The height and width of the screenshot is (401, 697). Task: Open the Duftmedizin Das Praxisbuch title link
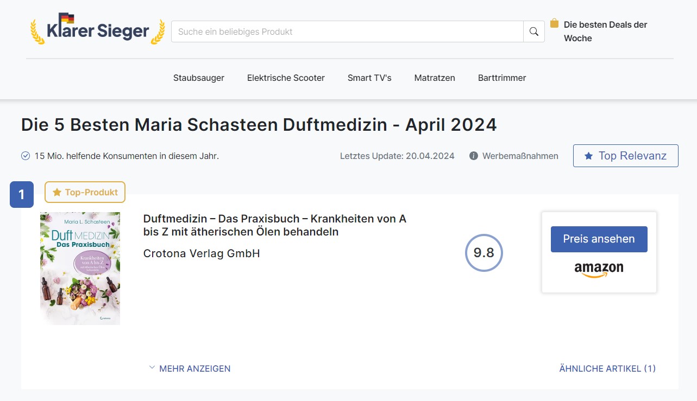[275, 225]
